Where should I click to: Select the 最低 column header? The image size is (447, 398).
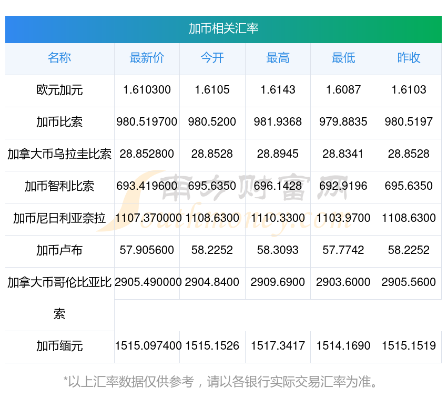coord(343,58)
